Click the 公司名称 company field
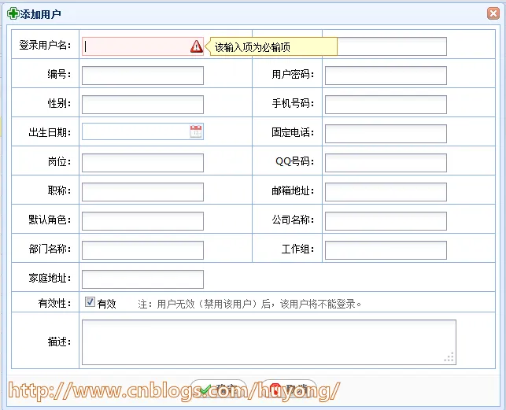Viewport: 506px width, 410px height. (x=386, y=221)
